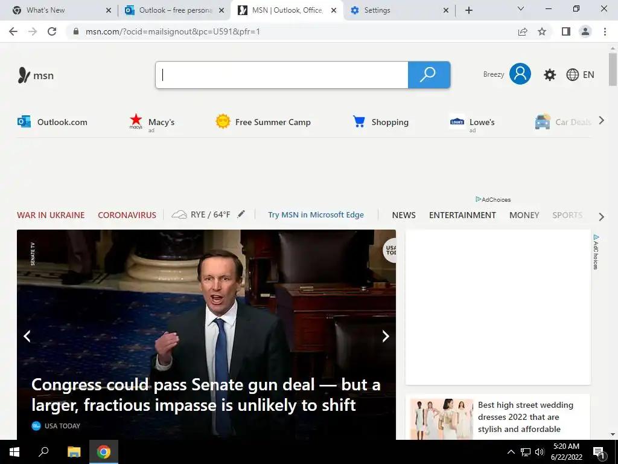
Task: Open Windows Start menu
Action: point(14,452)
